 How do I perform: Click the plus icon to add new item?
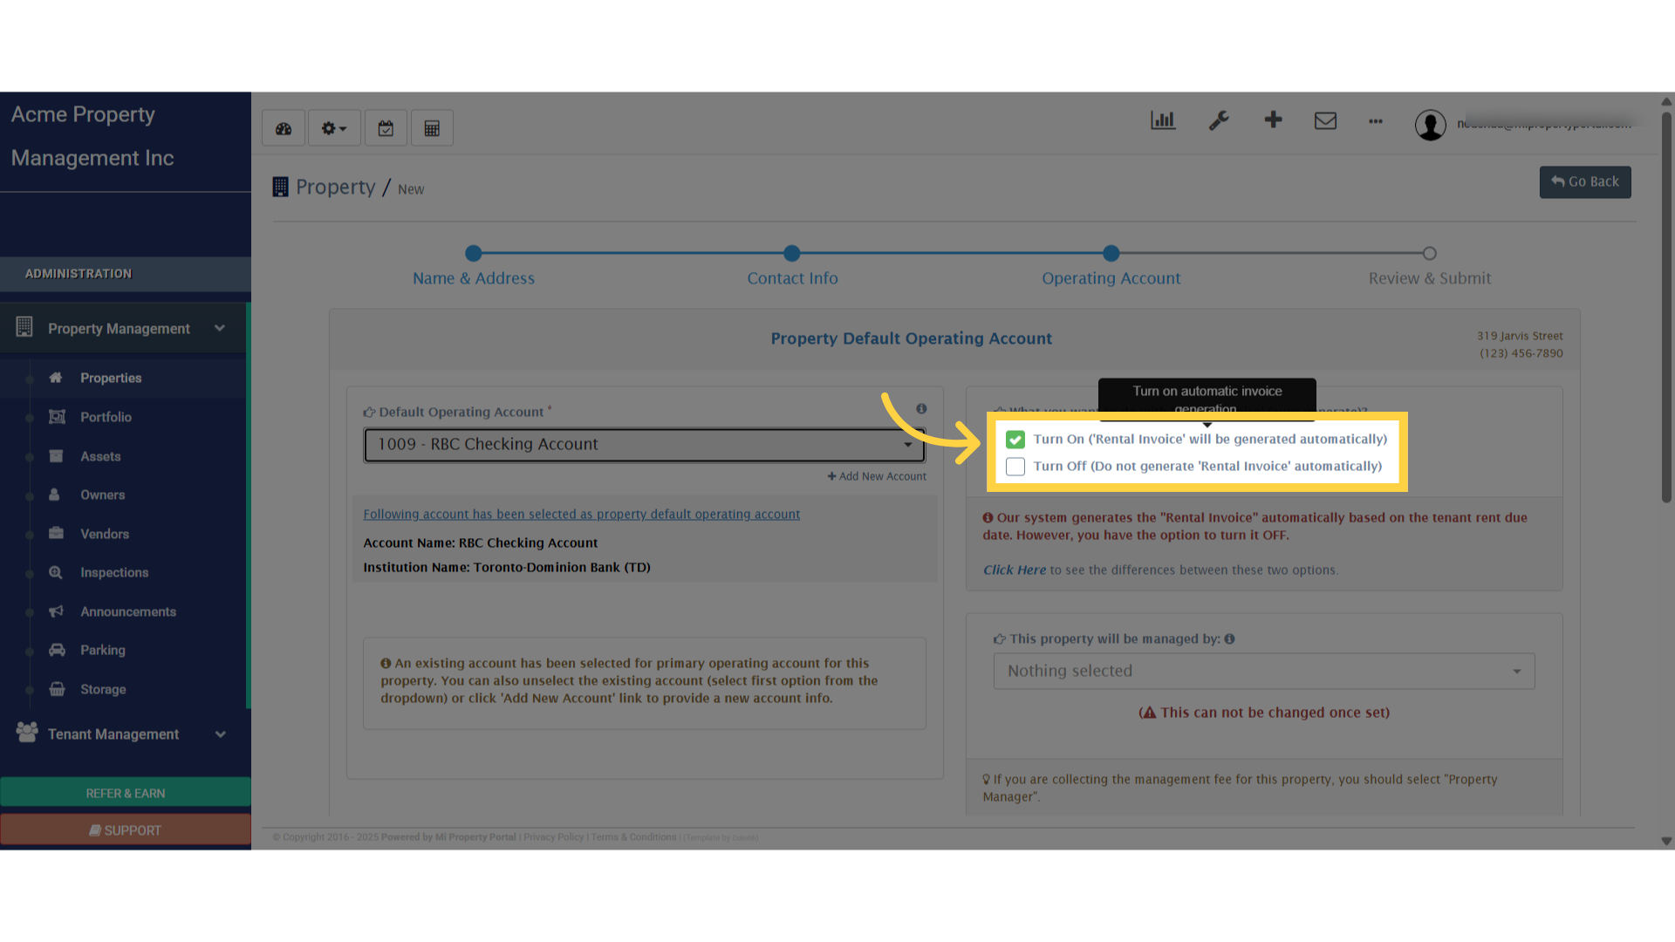point(1273,121)
